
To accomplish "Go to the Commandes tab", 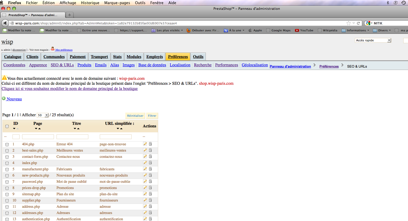I will 54,57.
